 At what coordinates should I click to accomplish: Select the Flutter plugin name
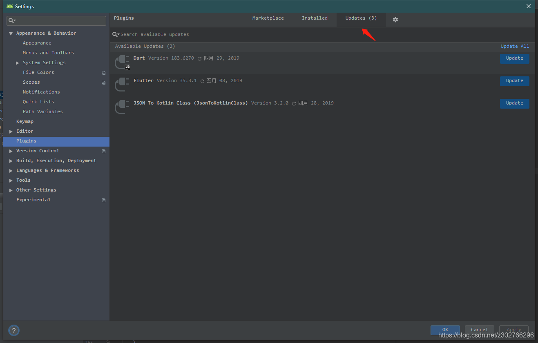click(x=143, y=81)
